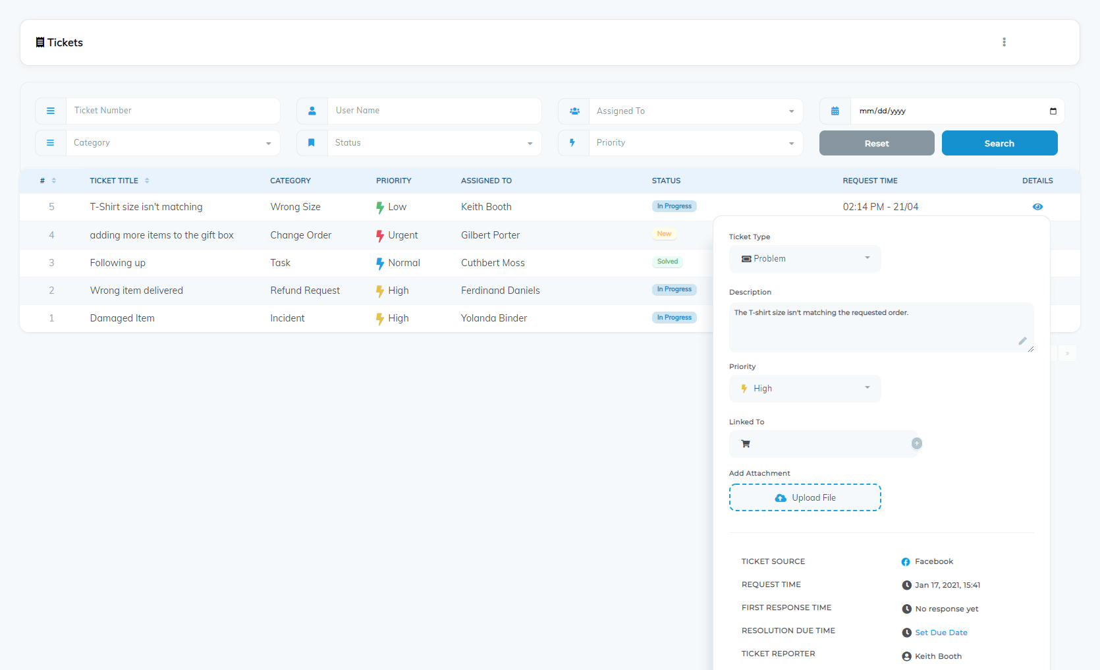Viewport: 1100px width, 670px height.
Task: Click the user icon beside User Name
Action: (312, 111)
